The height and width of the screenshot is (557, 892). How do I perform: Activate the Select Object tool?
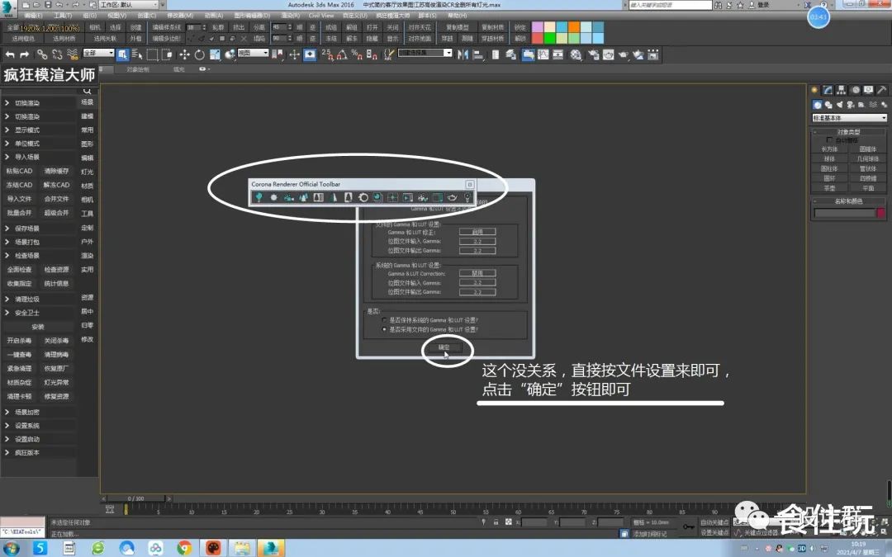pos(122,54)
